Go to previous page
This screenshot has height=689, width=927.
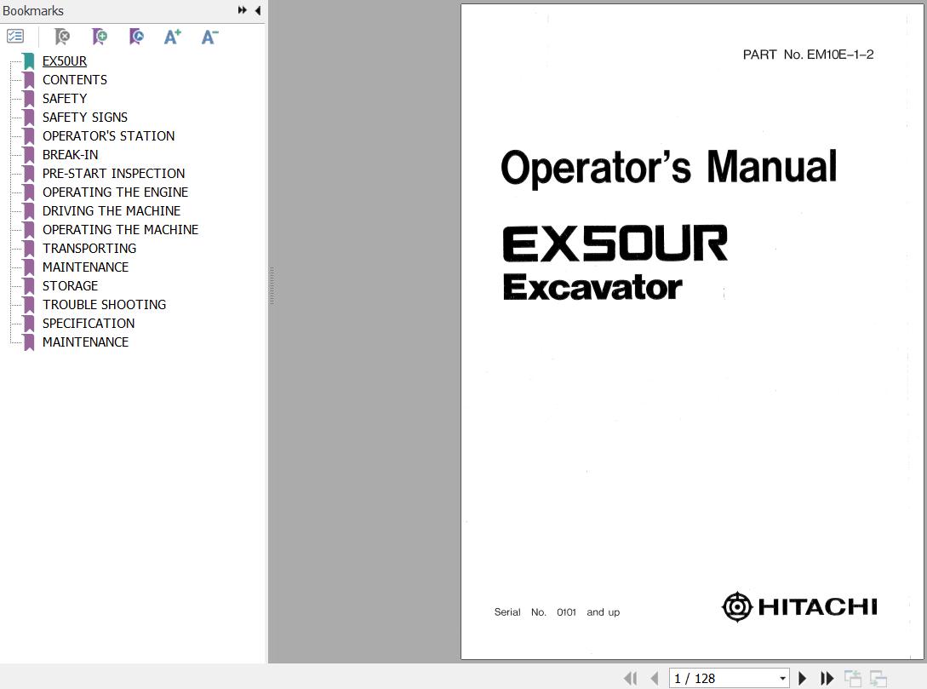coord(655,679)
